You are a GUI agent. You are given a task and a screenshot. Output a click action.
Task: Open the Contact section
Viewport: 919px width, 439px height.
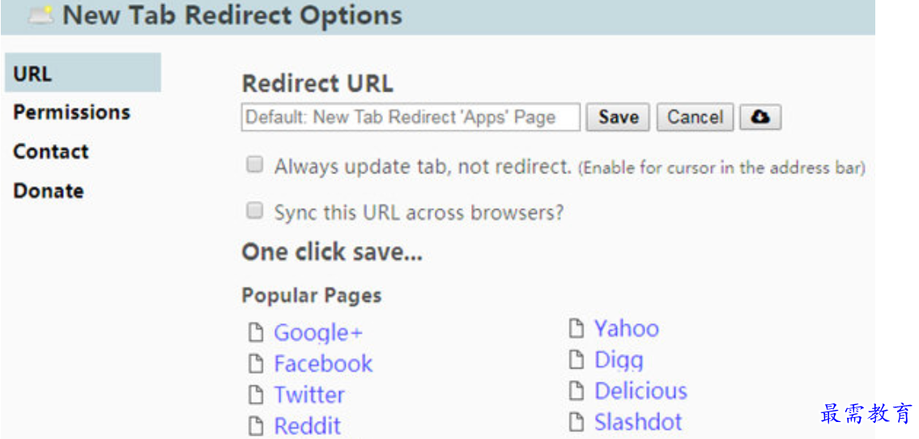[51, 151]
